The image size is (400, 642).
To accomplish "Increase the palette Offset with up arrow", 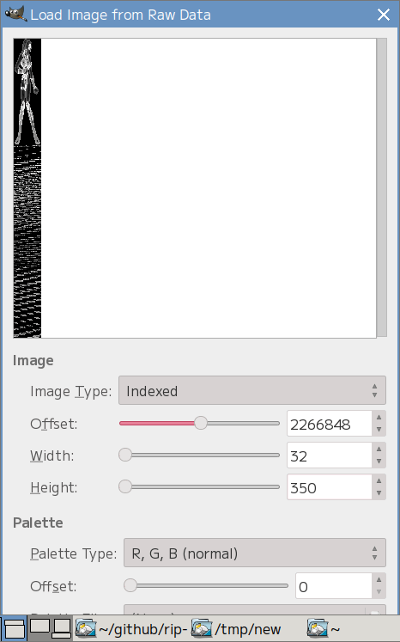I will (379, 579).
